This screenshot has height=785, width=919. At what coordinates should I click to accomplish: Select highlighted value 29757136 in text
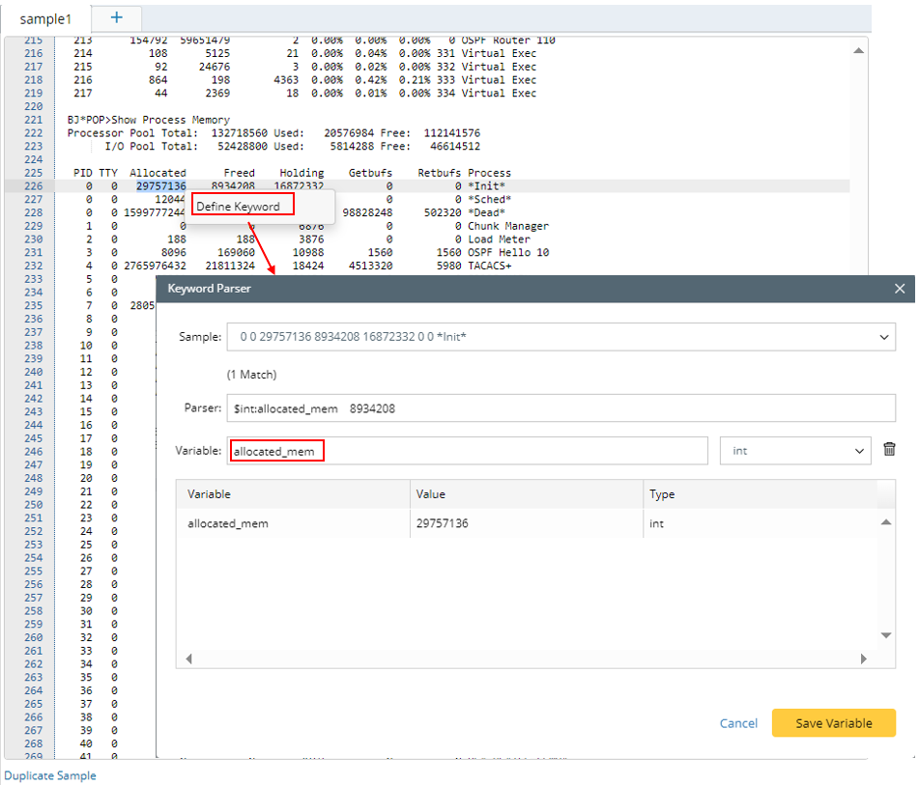[x=160, y=186]
